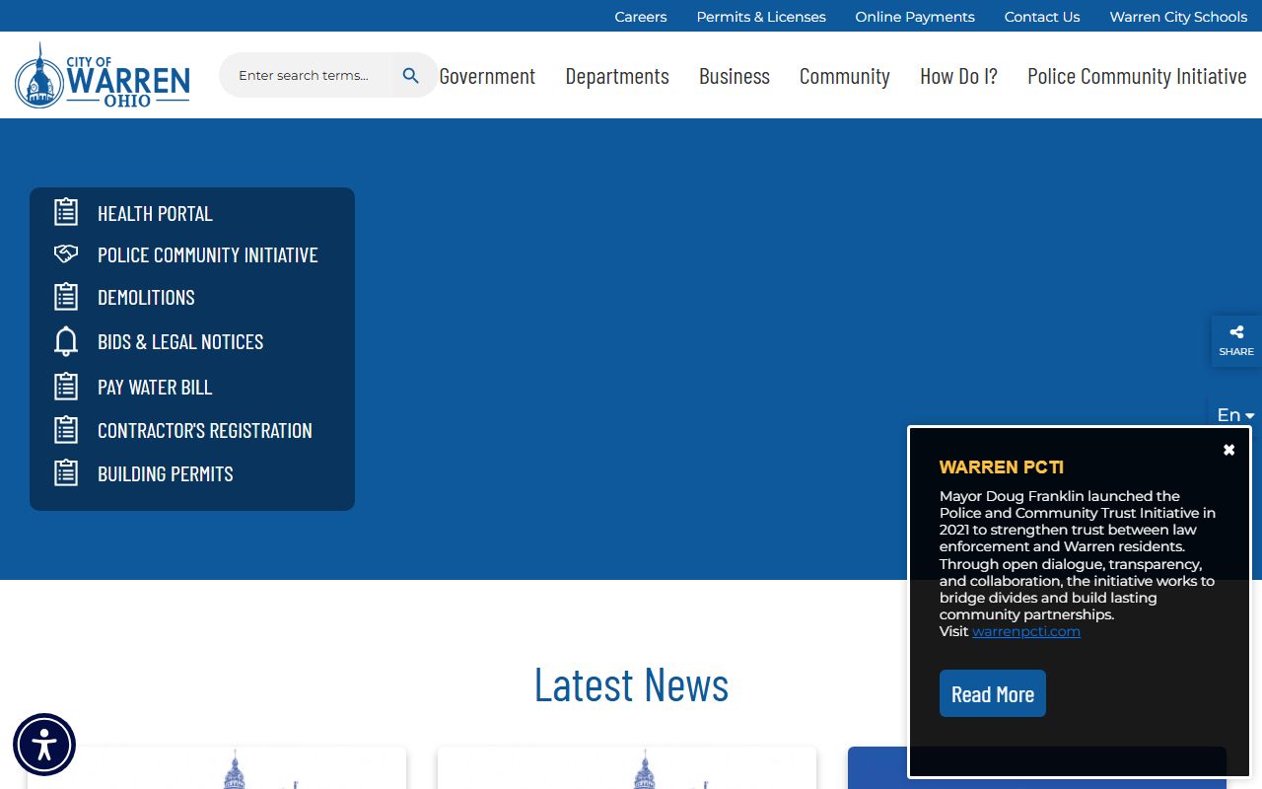Follow the warrenpcti.com link
Viewport: 1262px width, 789px height.
(x=1025, y=631)
